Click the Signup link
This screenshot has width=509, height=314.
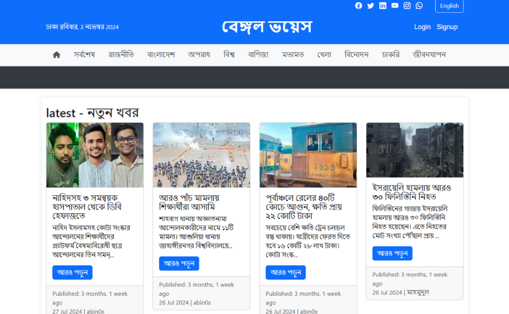pyautogui.click(x=447, y=27)
